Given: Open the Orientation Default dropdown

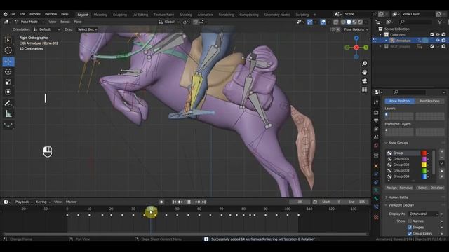Looking at the screenshot, I should (47, 29).
